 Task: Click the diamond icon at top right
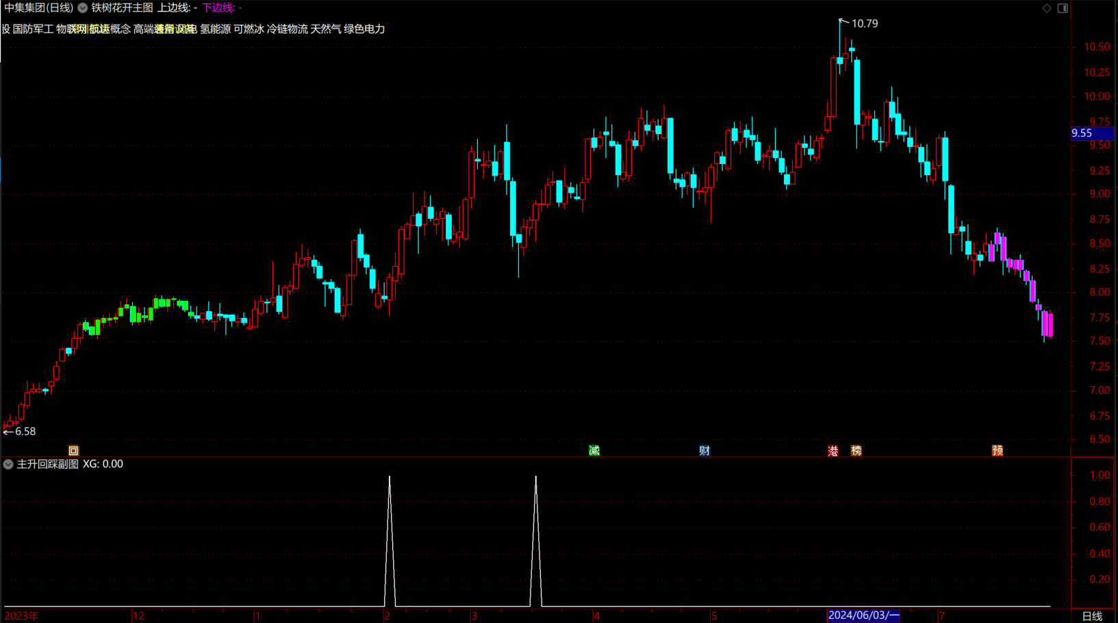[x=1047, y=8]
